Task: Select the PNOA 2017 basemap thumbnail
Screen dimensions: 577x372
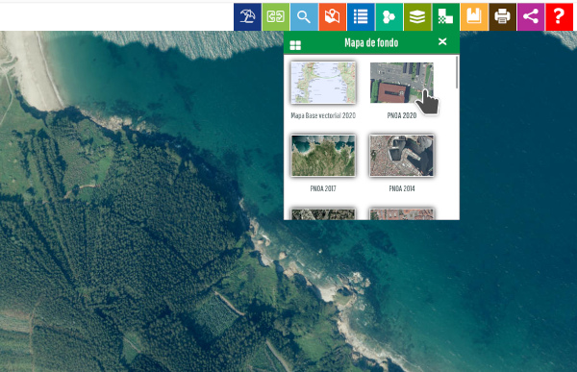Action: [323, 156]
